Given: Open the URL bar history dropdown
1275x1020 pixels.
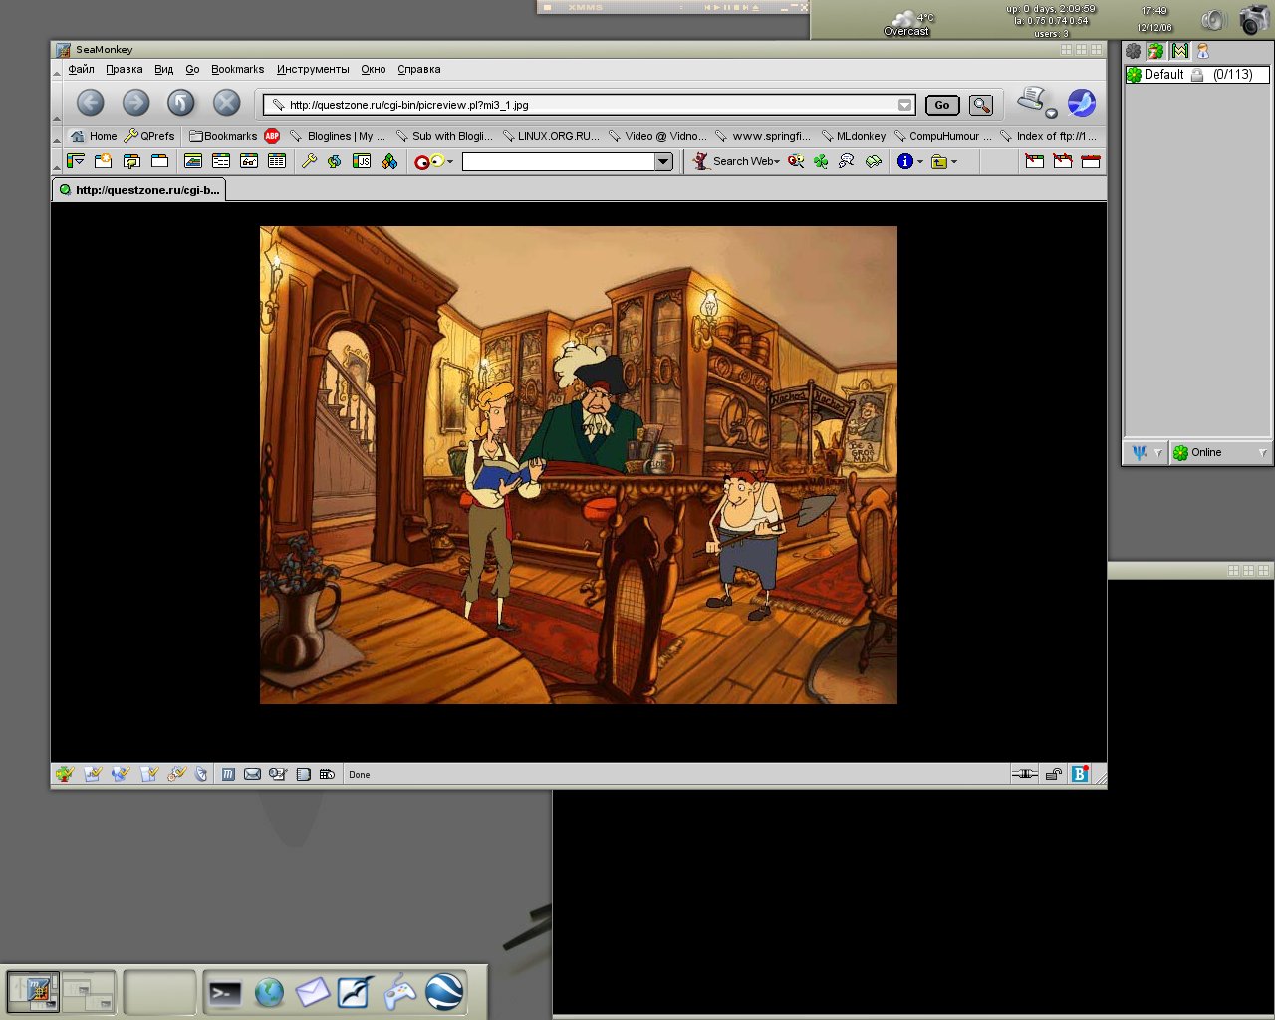Looking at the screenshot, I should (904, 105).
